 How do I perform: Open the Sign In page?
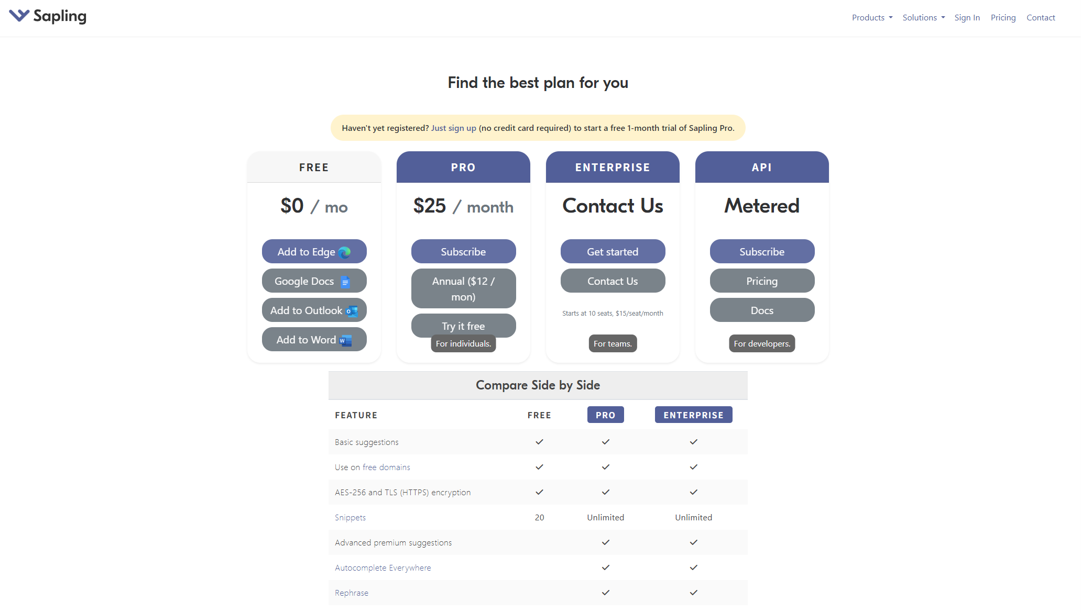tap(967, 18)
